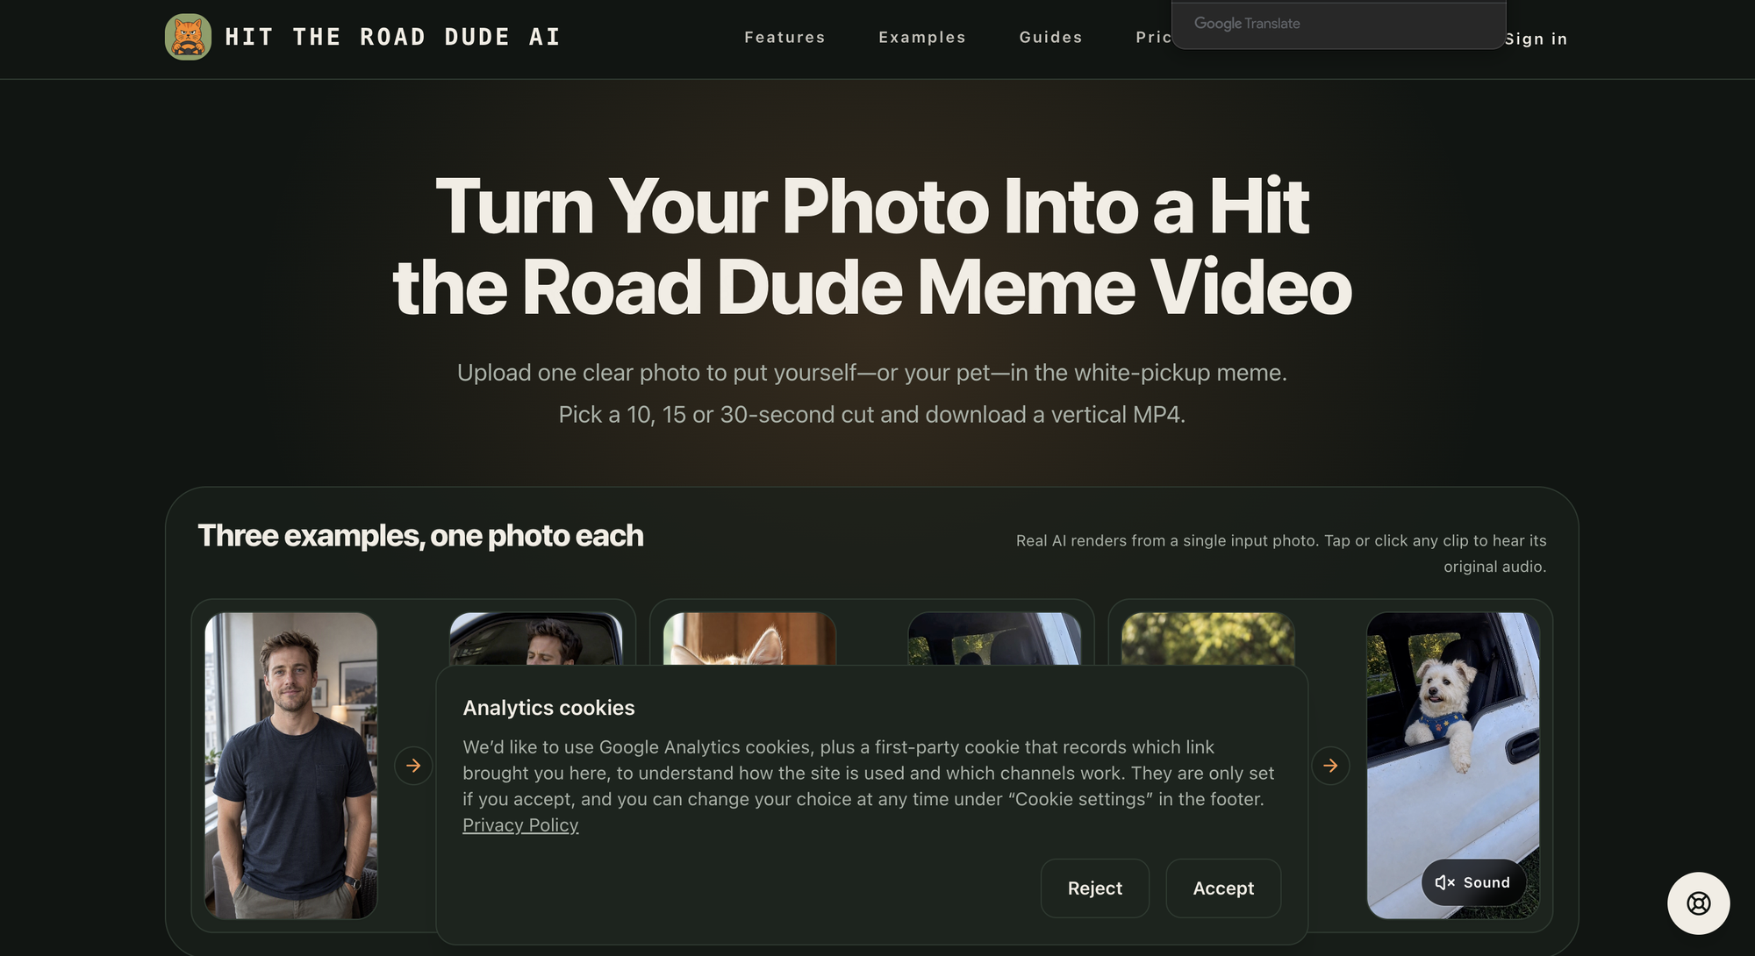The width and height of the screenshot is (1755, 956).
Task: Open the Guides nav link
Action: 1050,37
